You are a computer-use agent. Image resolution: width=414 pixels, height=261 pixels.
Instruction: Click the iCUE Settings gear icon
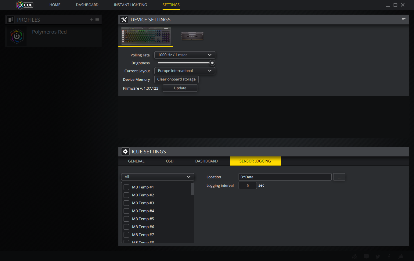pos(125,152)
